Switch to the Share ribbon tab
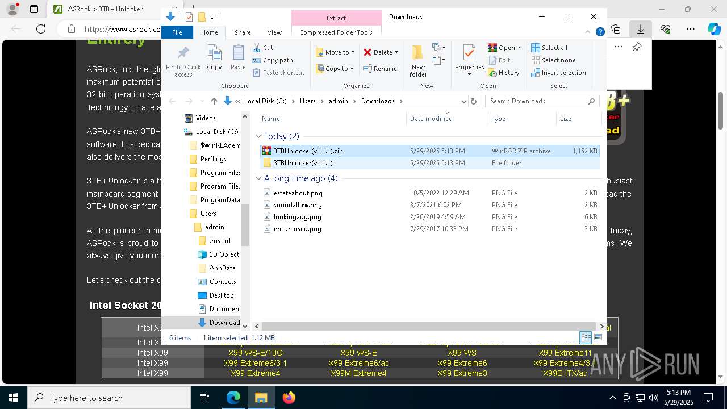Viewport: 727px width, 409px height. point(243,32)
